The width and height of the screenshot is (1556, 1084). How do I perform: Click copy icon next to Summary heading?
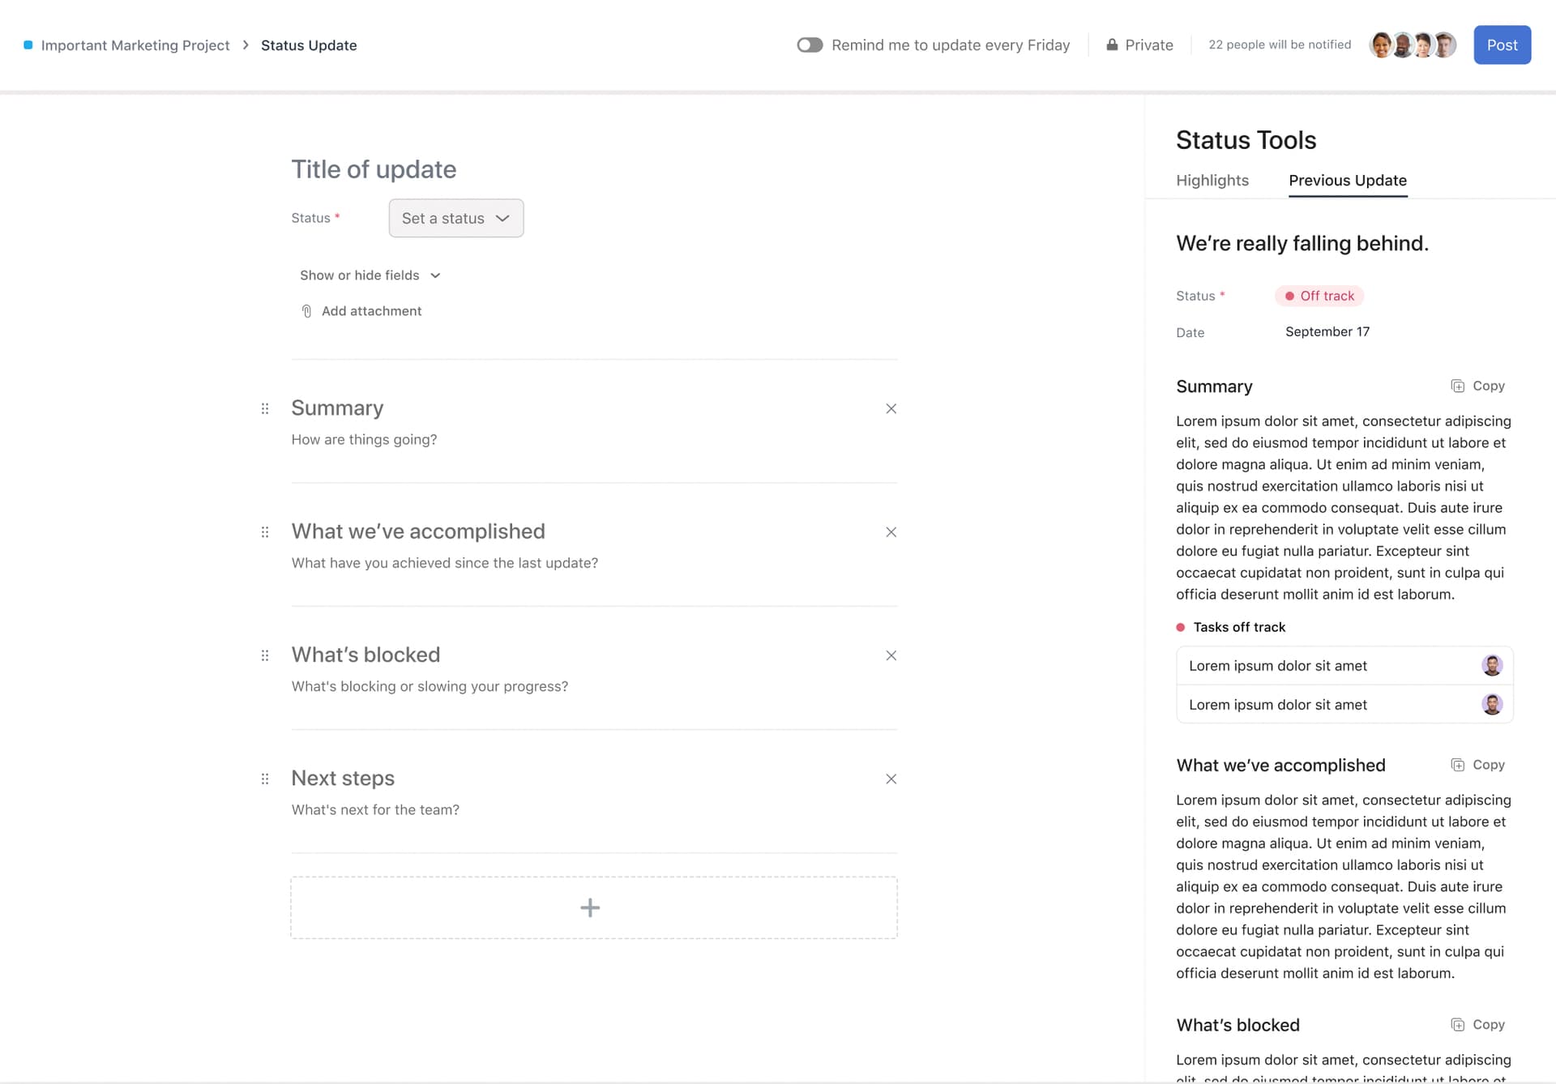pyautogui.click(x=1457, y=386)
